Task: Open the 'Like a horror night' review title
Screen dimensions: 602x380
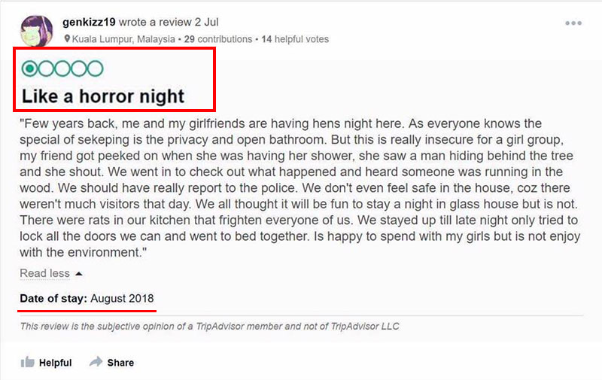Action: (103, 96)
